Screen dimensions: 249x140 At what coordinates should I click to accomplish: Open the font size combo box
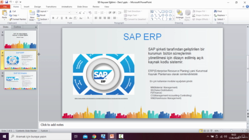point(74,13)
